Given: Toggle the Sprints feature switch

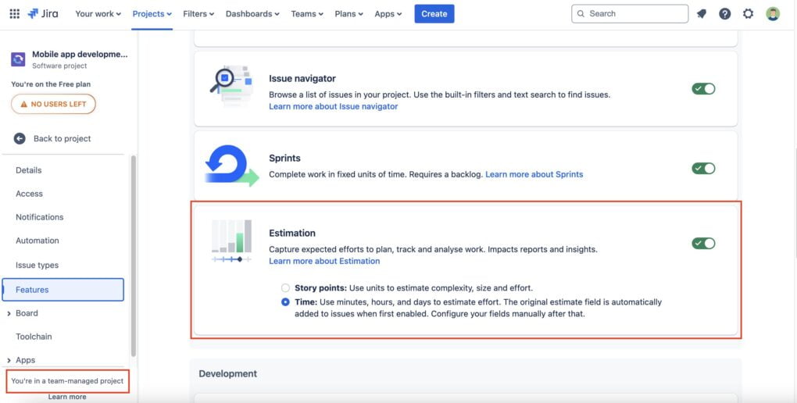Looking at the screenshot, I should click(x=703, y=168).
